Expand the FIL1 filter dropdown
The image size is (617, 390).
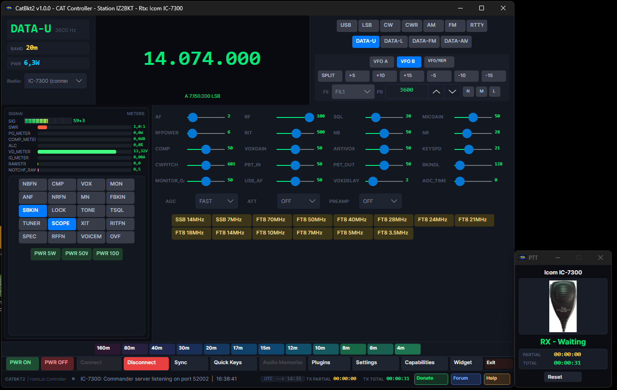[353, 92]
